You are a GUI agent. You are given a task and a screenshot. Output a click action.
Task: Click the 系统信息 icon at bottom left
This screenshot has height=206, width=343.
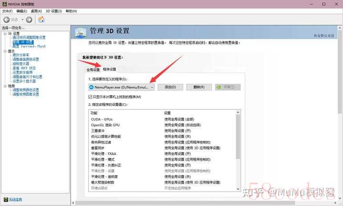(6, 199)
